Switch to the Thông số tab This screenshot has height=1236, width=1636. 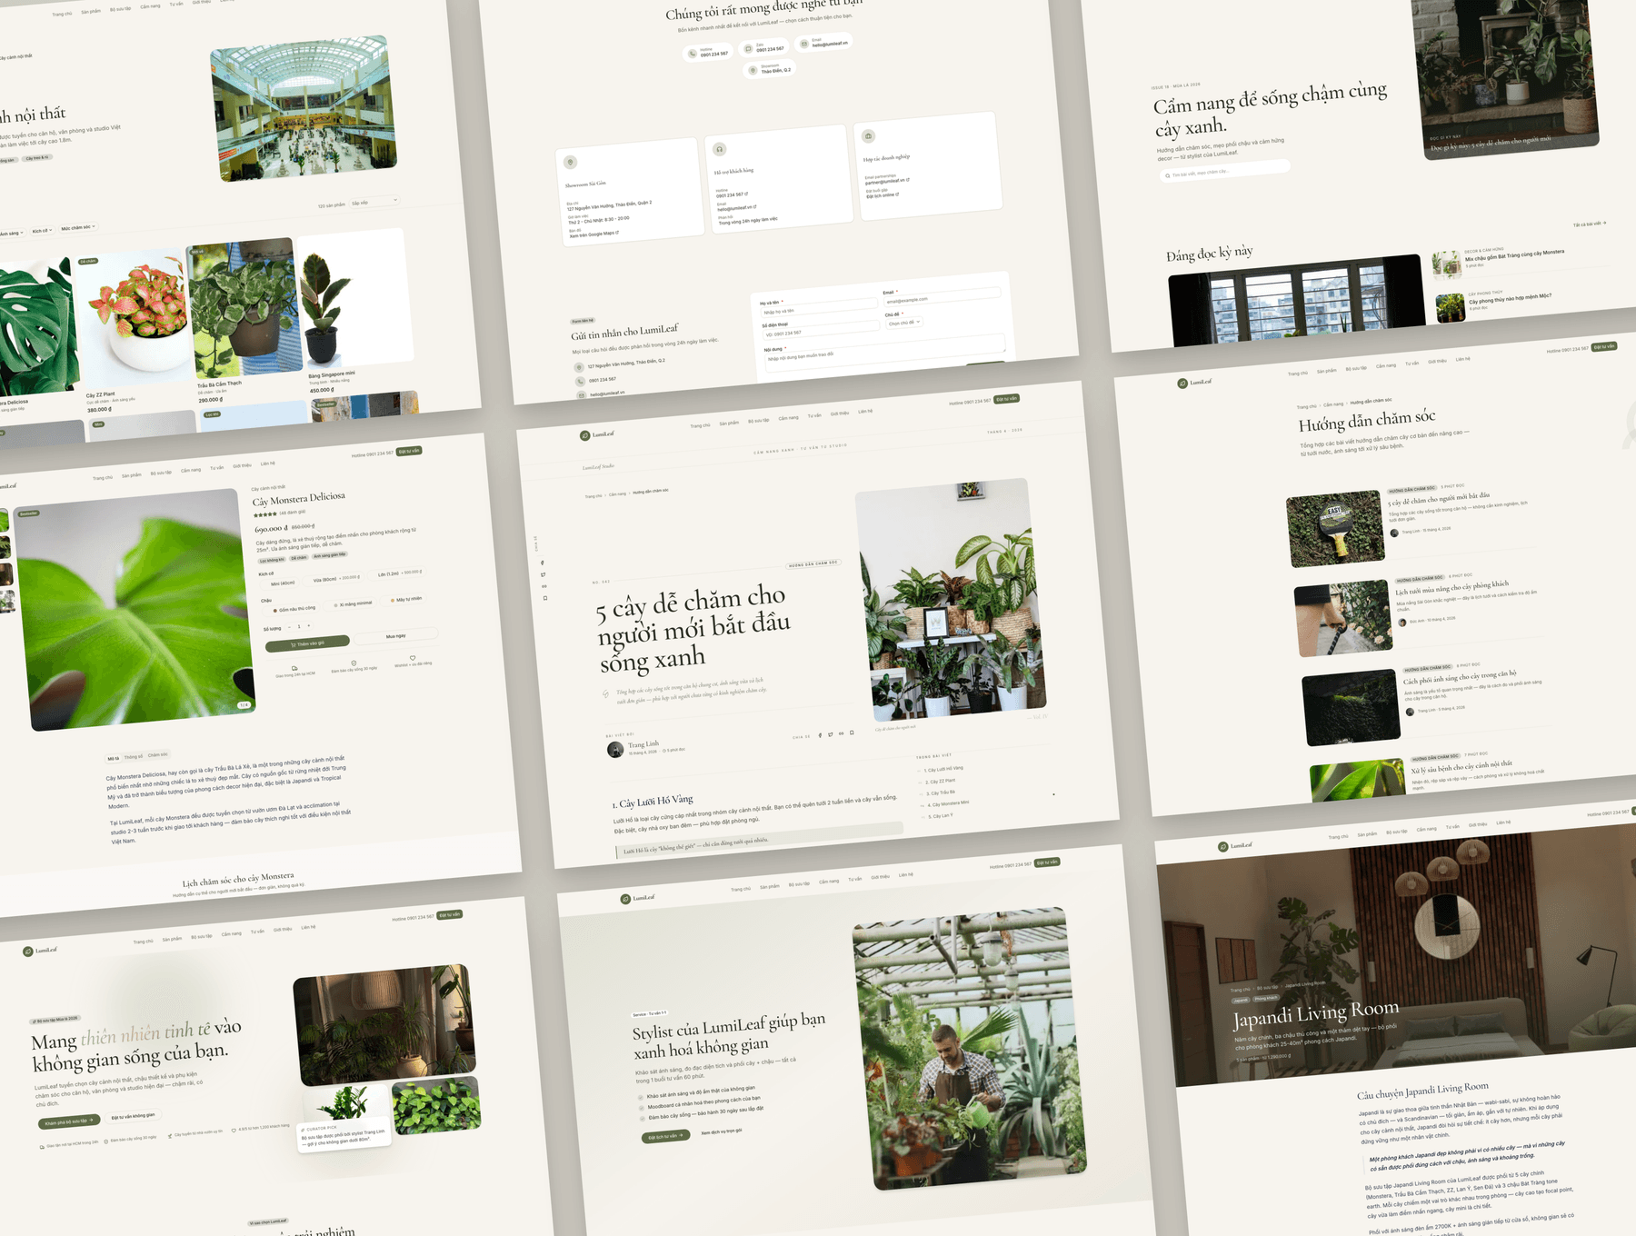coord(133,756)
